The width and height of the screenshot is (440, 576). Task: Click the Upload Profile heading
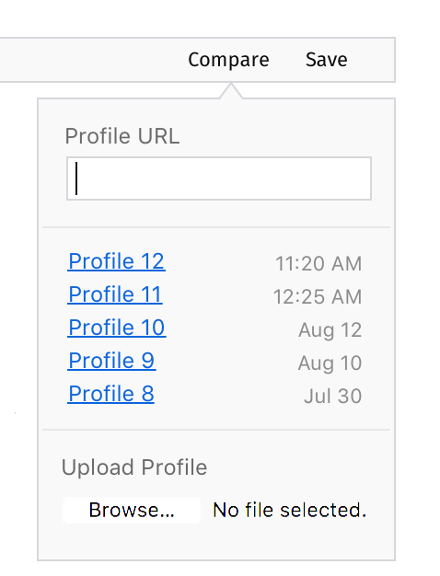point(134,467)
